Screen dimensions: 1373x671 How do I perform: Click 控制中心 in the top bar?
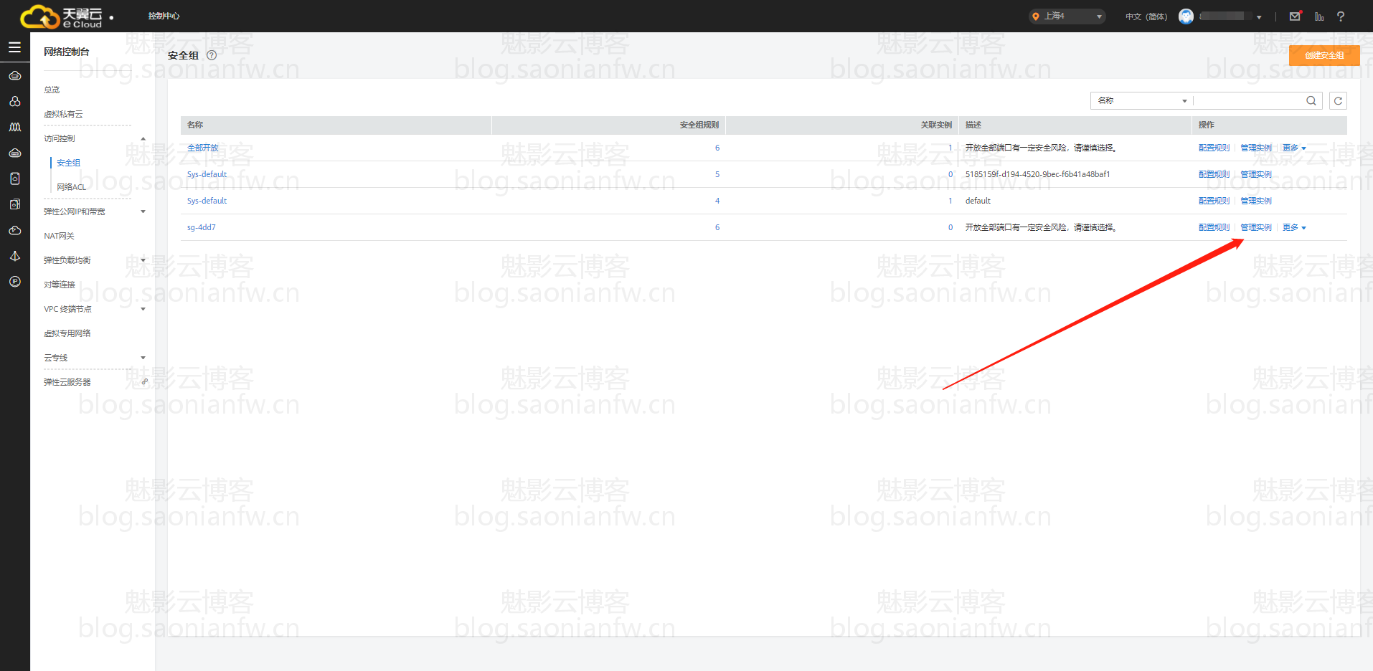point(164,16)
